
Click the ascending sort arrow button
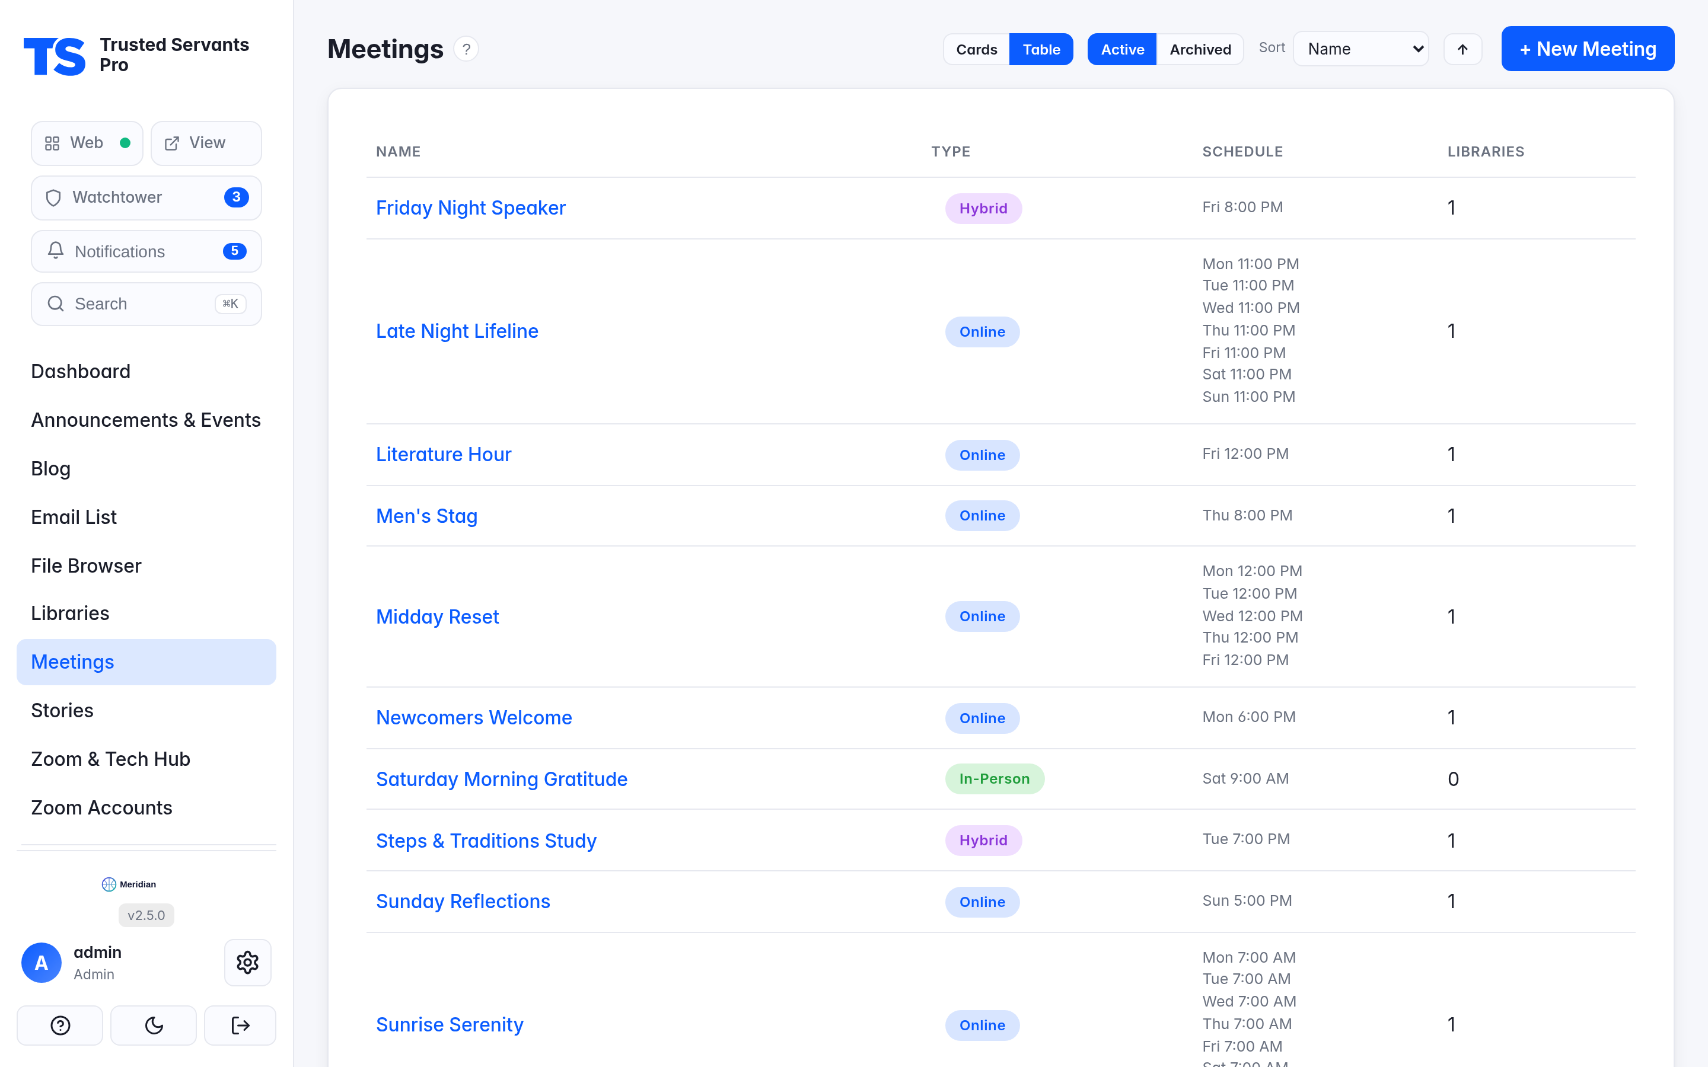[1462, 49]
